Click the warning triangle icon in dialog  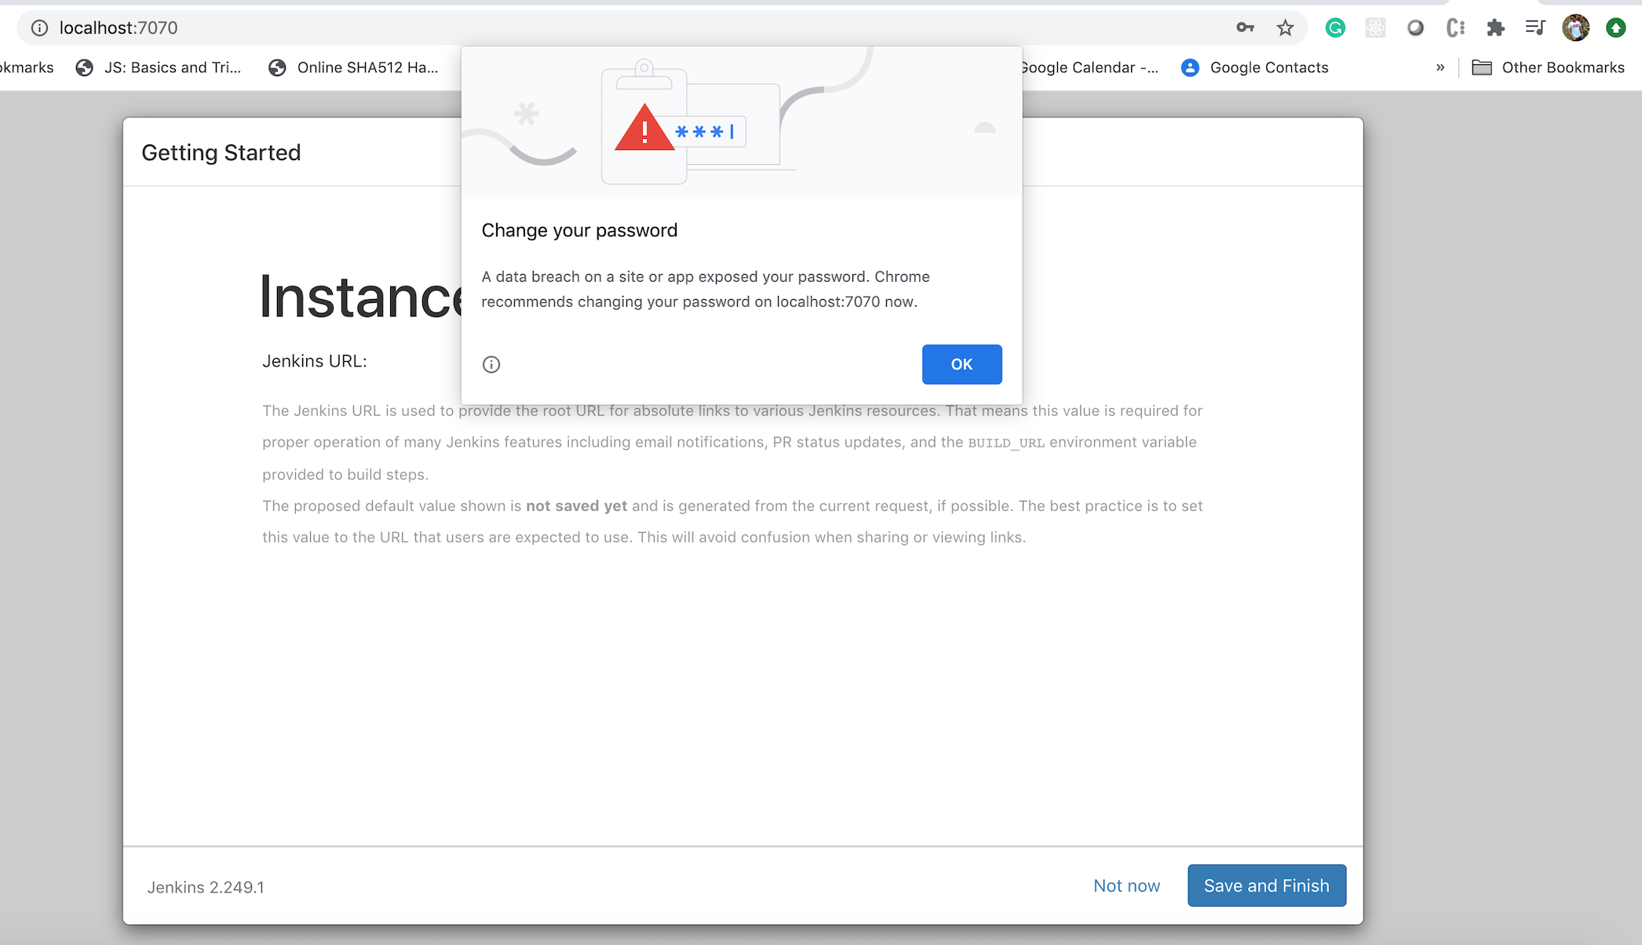pyautogui.click(x=640, y=131)
